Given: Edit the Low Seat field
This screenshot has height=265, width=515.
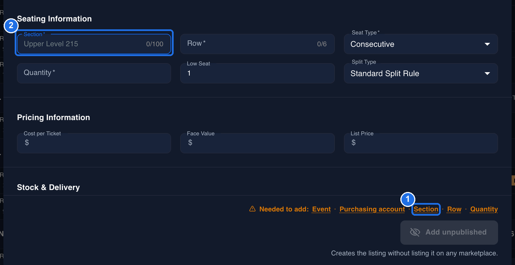Looking at the screenshot, I should [257, 73].
